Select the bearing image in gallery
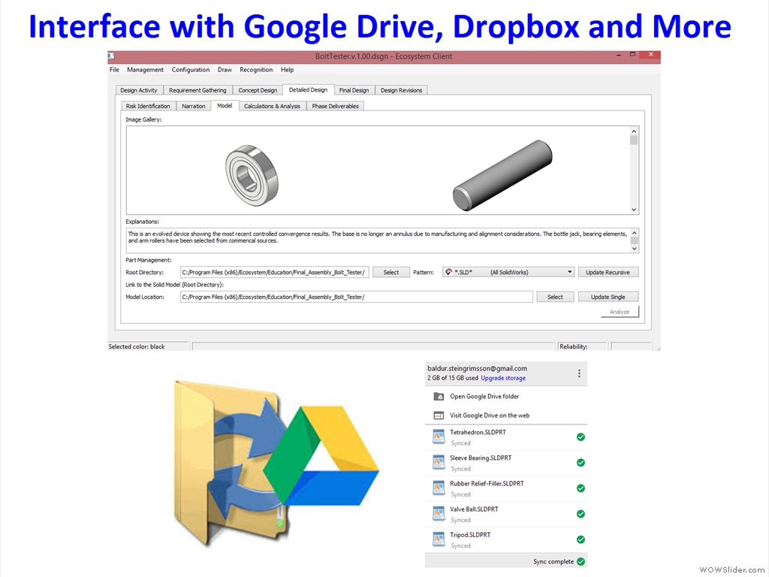 252,171
